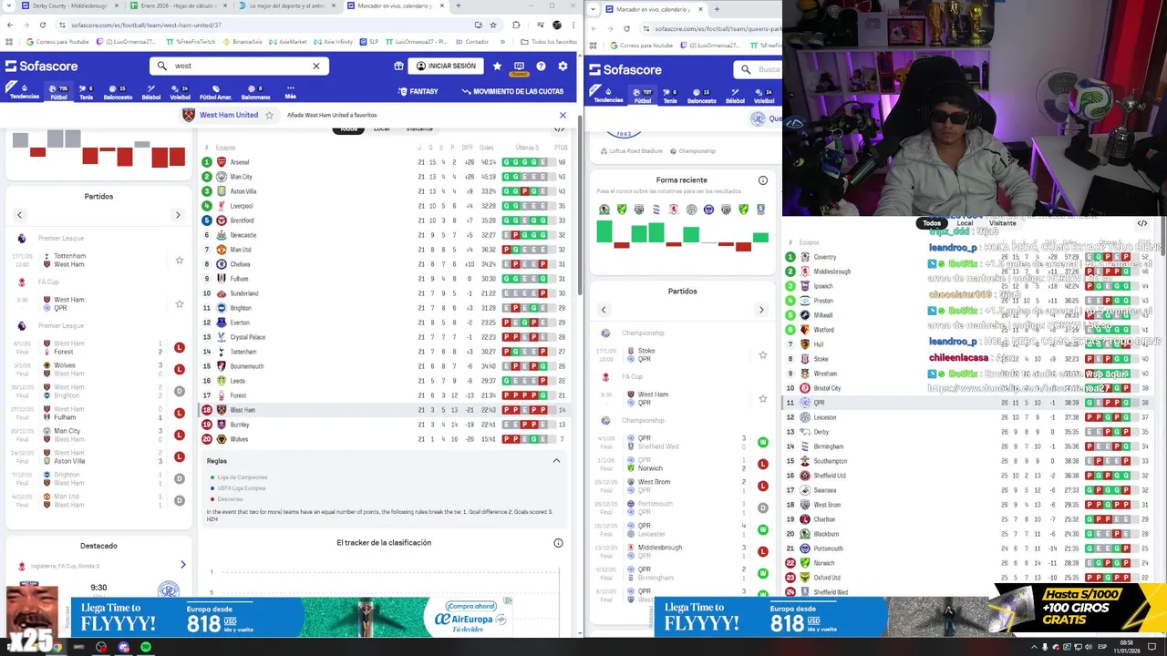
Task: Open Correos para Youtube bookmark in left browser
Action: (x=57, y=41)
